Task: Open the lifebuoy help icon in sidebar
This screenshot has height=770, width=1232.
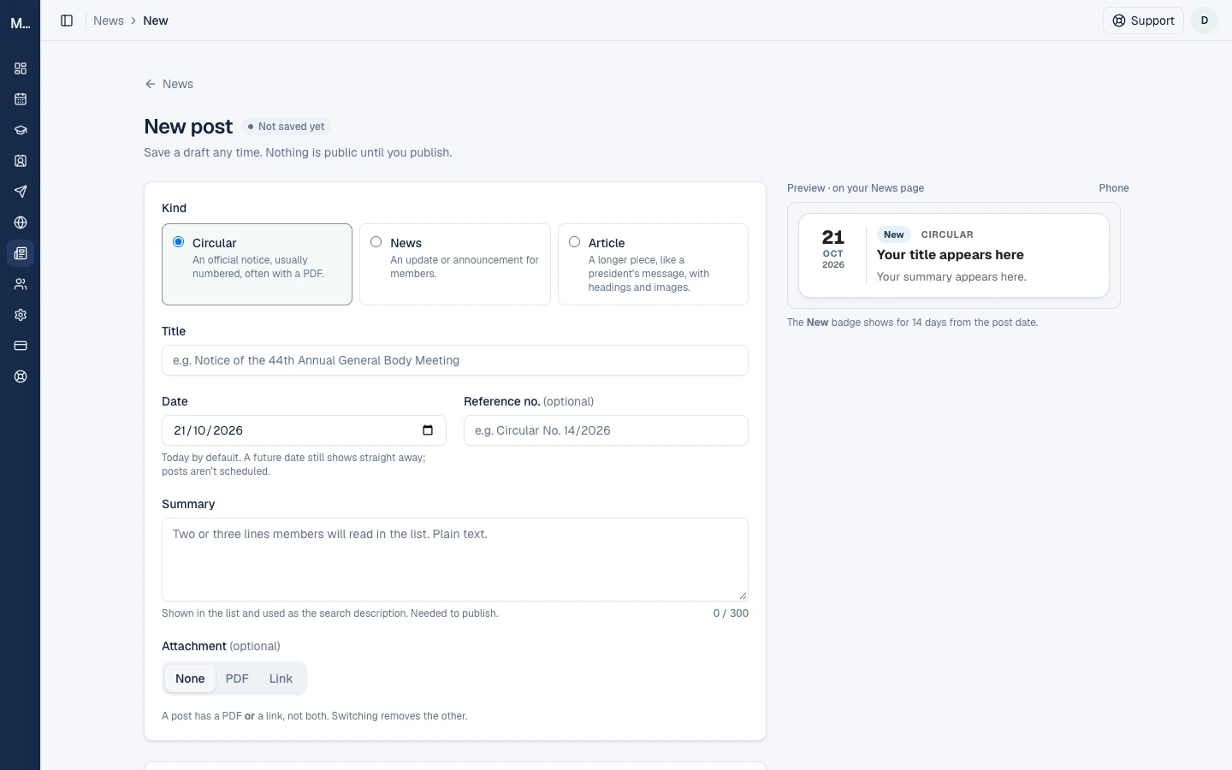Action: click(x=21, y=376)
